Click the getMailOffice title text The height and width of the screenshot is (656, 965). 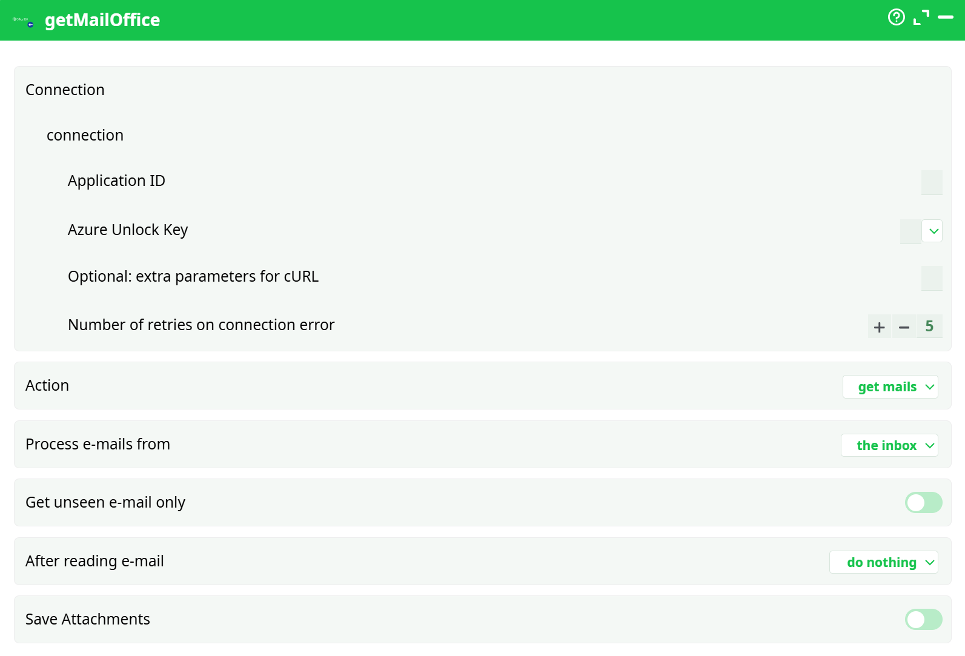pyautogui.click(x=102, y=21)
